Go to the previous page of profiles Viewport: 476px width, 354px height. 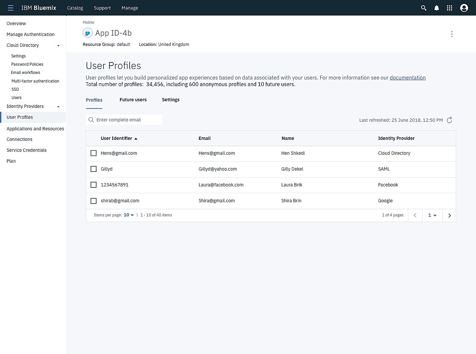[415, 215]
